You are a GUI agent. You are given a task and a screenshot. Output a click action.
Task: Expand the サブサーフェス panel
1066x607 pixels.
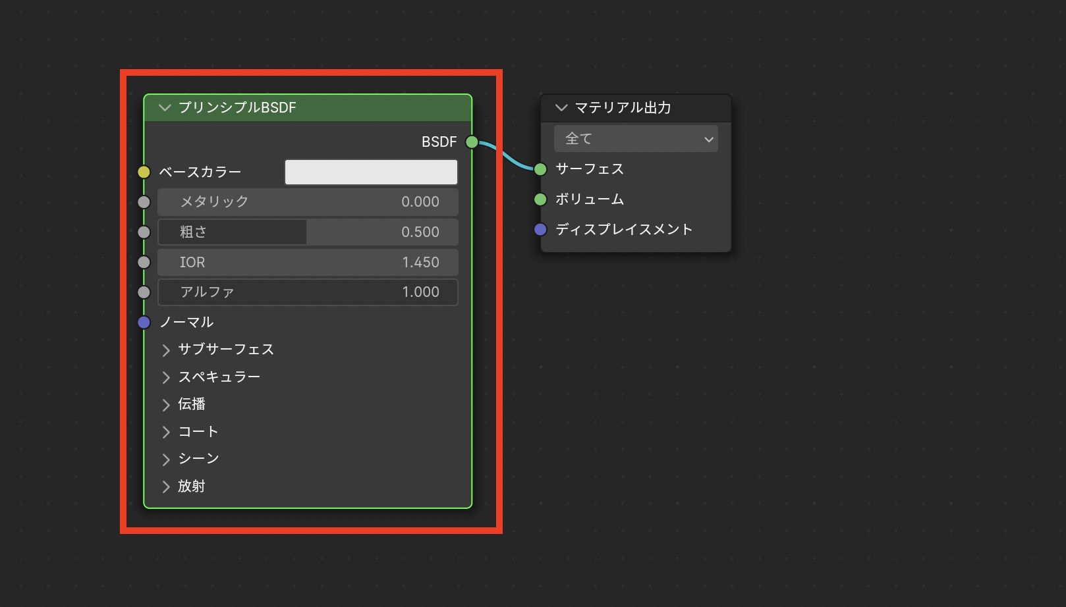click(166, 350)
